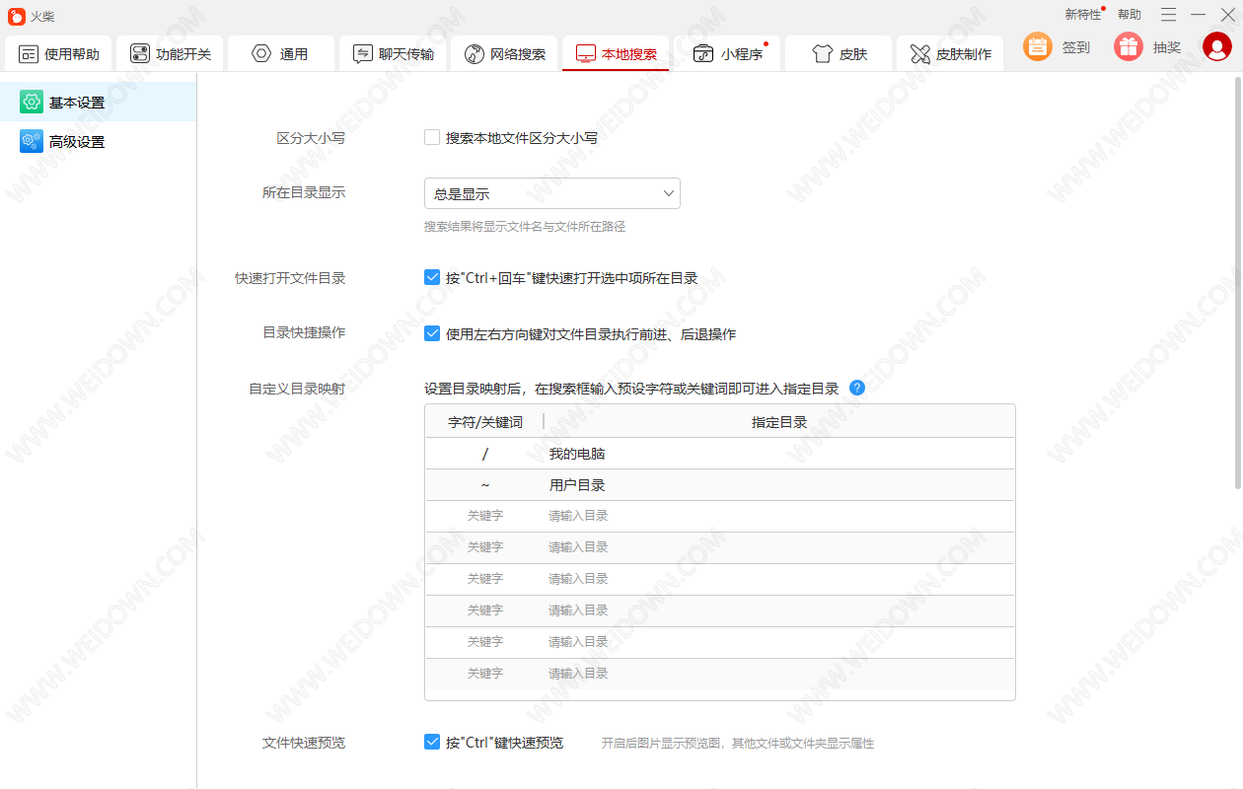This screenshot has width=1243, height=789.
Task: Uncheck Ctrl+回车 quick open directory option
Action: [432, 278]
